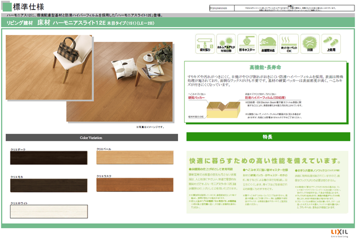Click the 快適に暮らすための高い性能 headline
The width and height of the screenshot is (356, 238).
265,161
